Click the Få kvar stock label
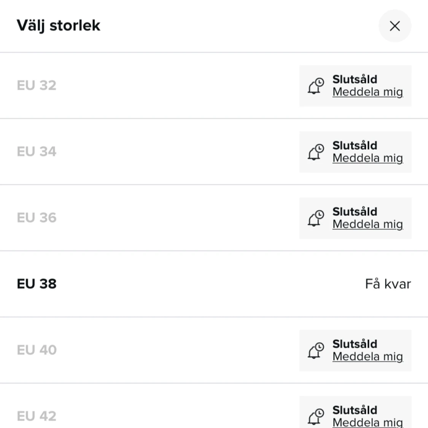This screenshot has height=428, width=428. pyautogui.click(x=388, y=284)
